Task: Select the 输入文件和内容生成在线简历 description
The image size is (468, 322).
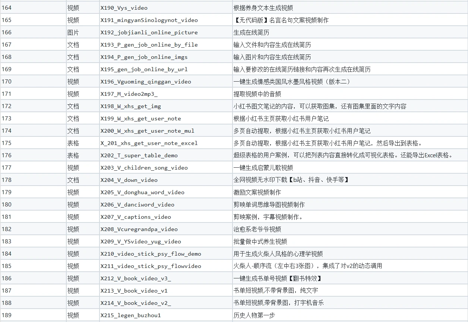Action: (272, 45)
